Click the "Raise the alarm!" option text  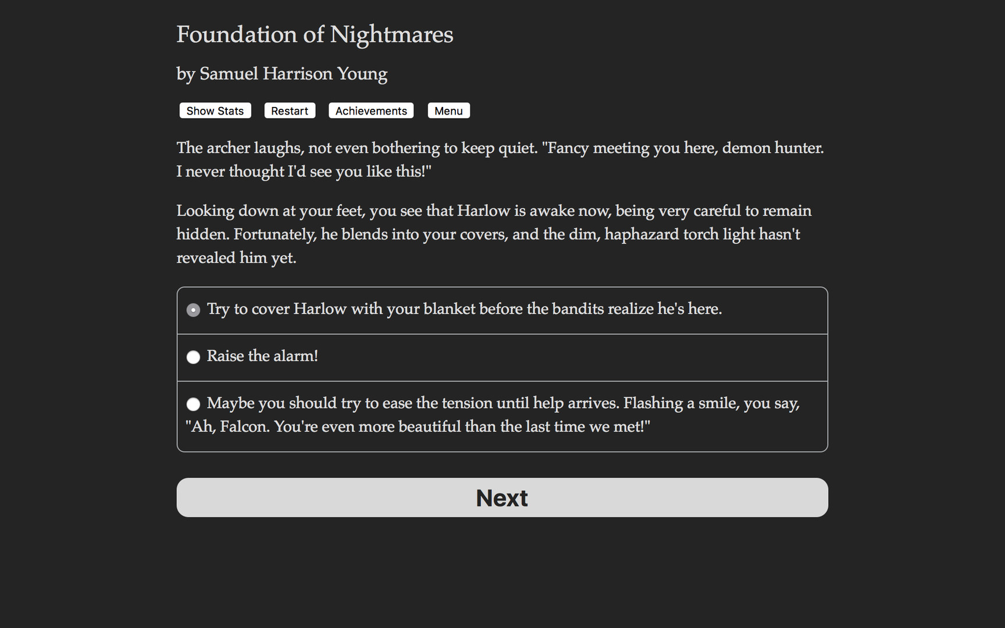point(262,356)
